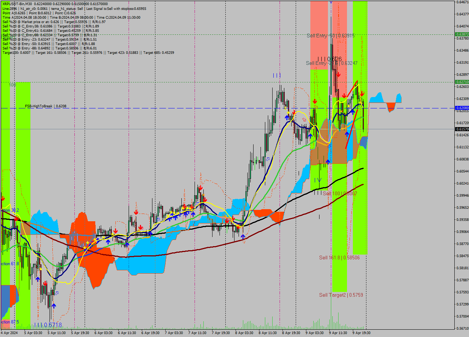Click the blue triple-bar marker above 8 Apr peak
Viewport: 469px width, 337px height.
pos(277,75)
